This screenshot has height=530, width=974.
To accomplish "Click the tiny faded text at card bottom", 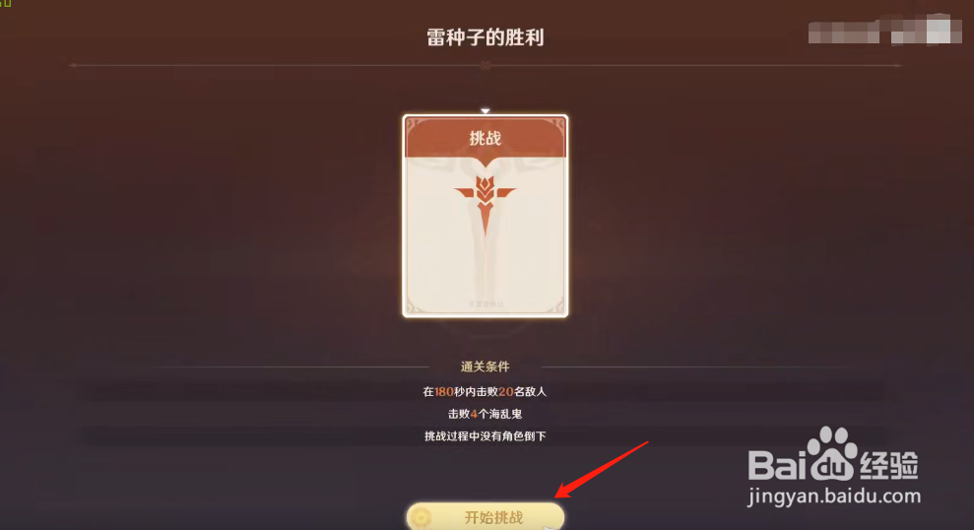I will pos(486,304).
